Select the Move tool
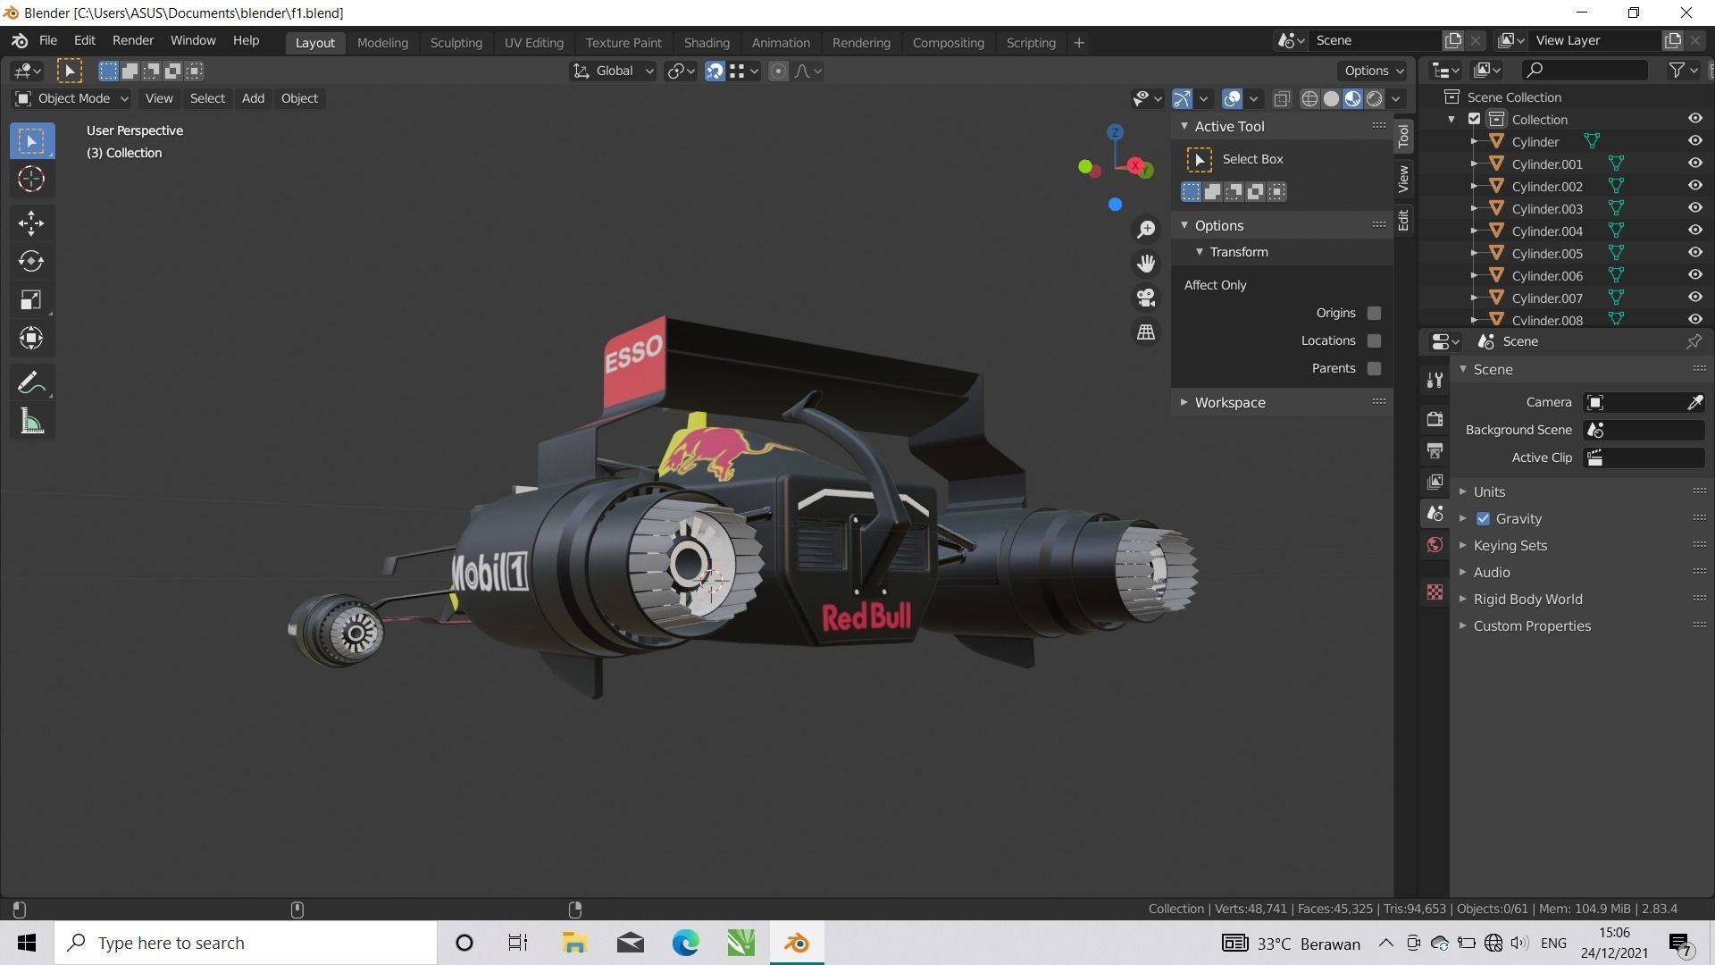The height and width of the screenshot is (965, 1715). 31,222
